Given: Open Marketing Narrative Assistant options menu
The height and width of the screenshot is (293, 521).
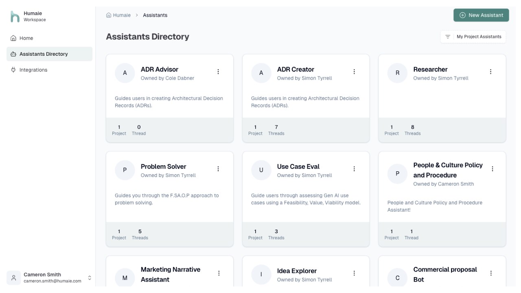Looking at the screenshot, I should tap(219, 273).
